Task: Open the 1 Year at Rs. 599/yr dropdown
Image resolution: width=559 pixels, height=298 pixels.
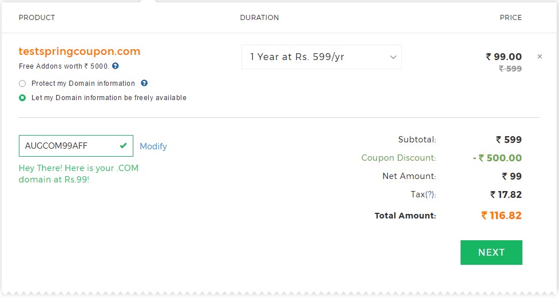Action: point(321,57)
